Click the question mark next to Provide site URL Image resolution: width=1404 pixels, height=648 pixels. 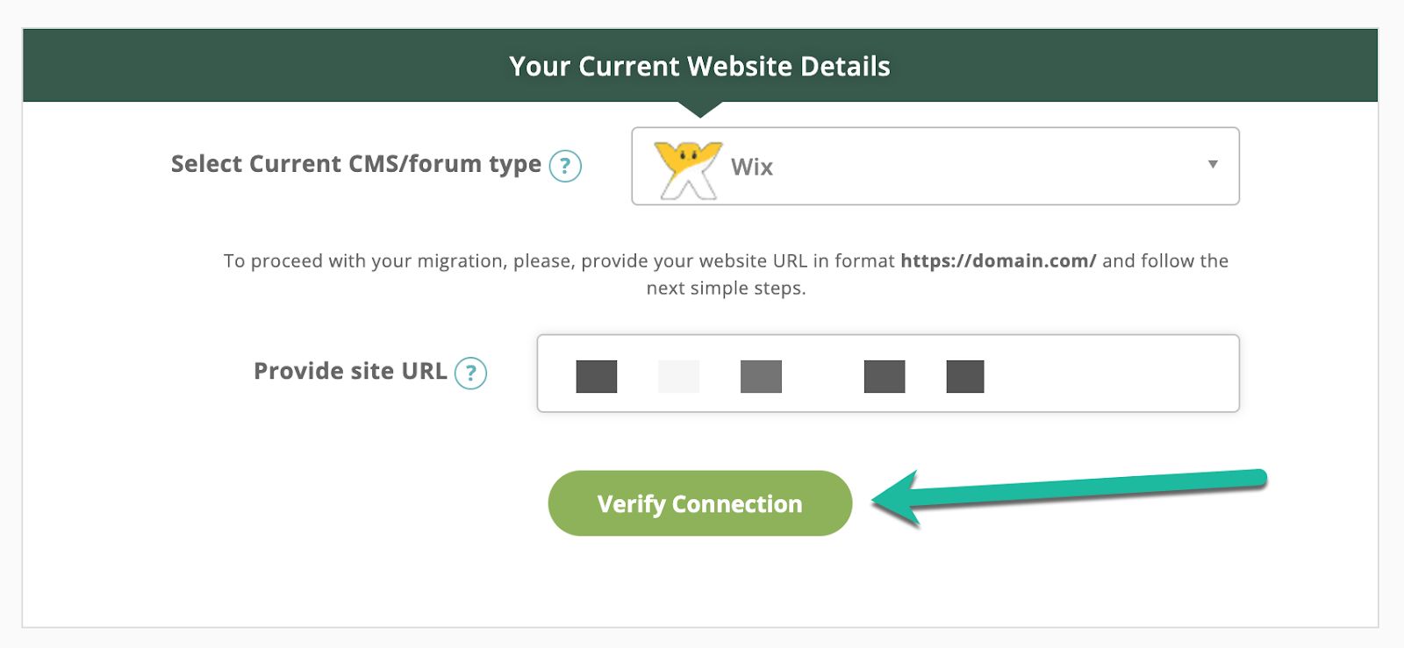[x=471, y=374]
